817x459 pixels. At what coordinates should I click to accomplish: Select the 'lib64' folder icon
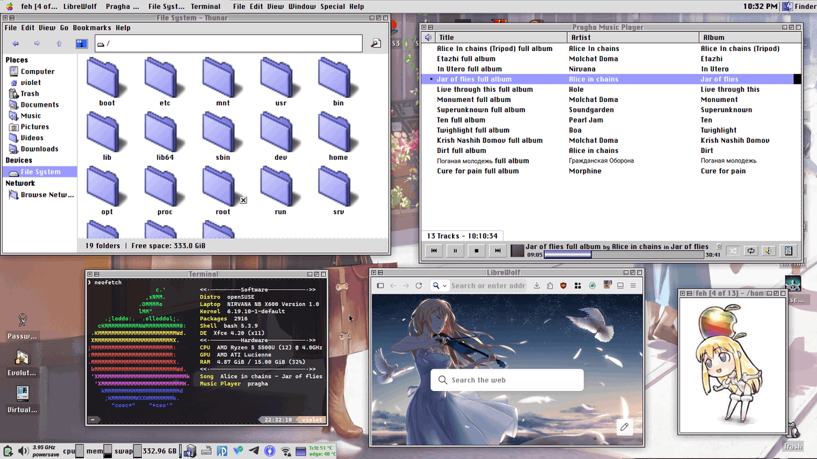click(x=165, y=131)
